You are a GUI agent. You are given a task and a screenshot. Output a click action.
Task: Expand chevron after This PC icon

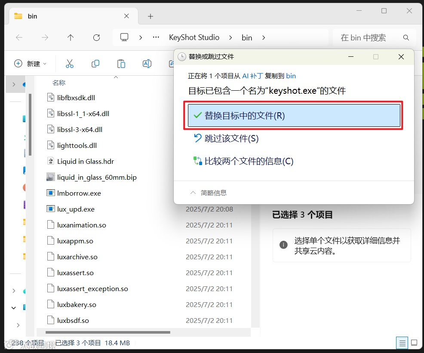pos(141,37)
